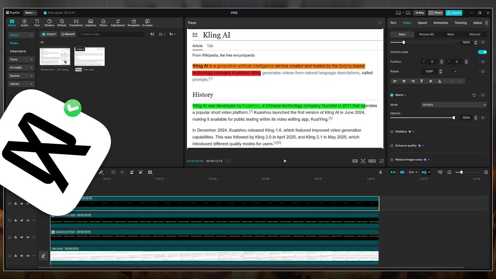
Task: Align clip to left edge icon
Action: point(395,81)
